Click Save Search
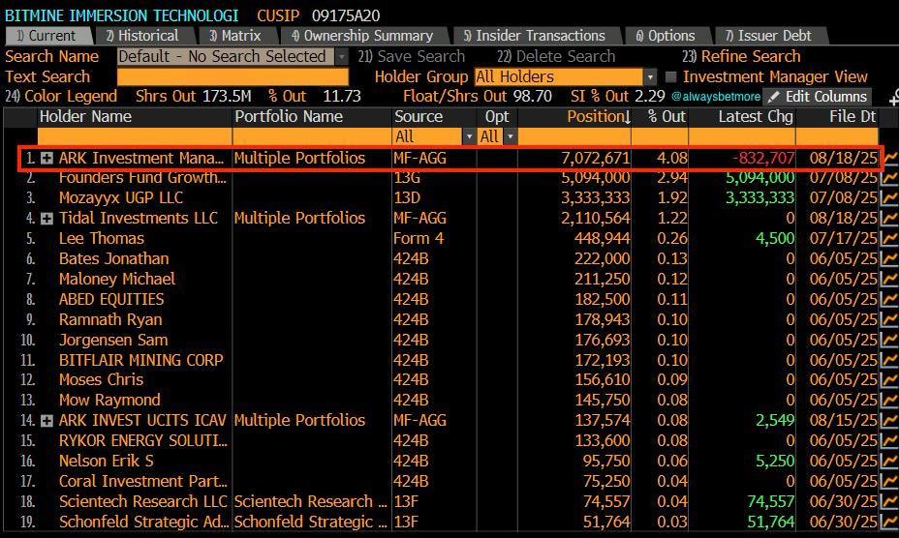The height and width of the screenshot is (538, 899). [412, 57]
